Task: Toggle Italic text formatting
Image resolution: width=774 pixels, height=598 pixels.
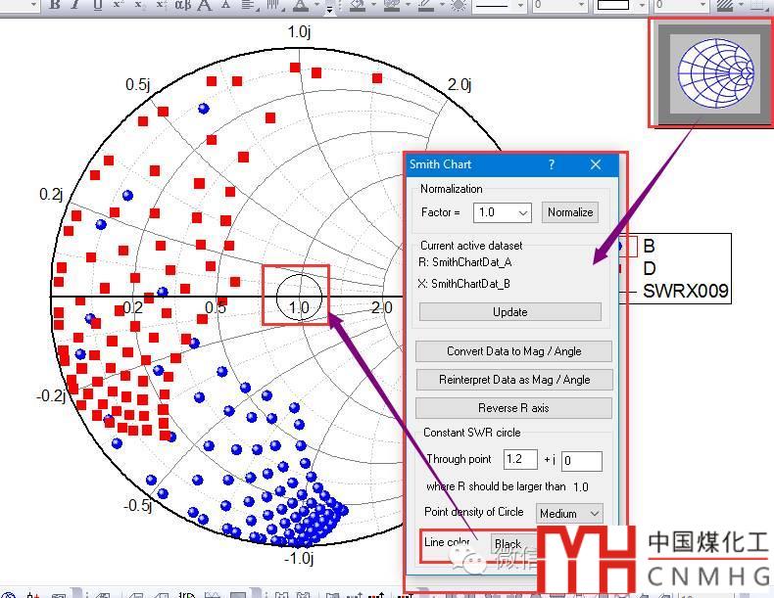Action: (75, 5)
